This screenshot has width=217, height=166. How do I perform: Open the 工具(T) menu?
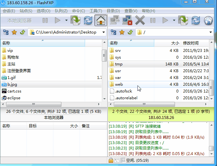click(x=96, y=11)
